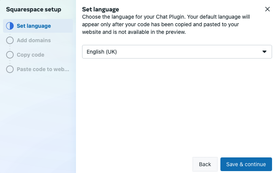The width and height of the screenshot is (277, 173).
Task: Select the circle next to Paste code to web
Action: click(x=10, y=69)
